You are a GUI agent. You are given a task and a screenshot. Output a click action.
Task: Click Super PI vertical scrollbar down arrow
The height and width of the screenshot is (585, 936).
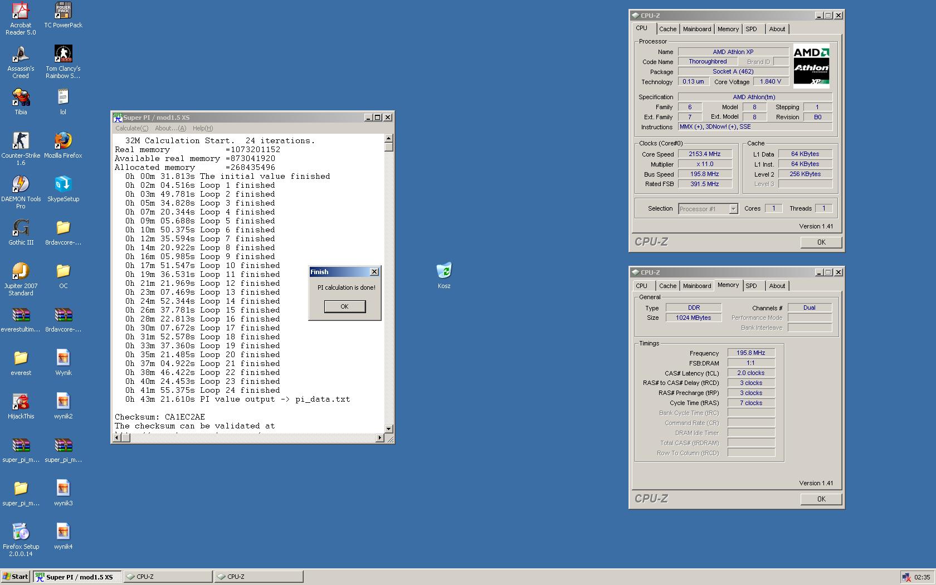click(x=389, y=429)
